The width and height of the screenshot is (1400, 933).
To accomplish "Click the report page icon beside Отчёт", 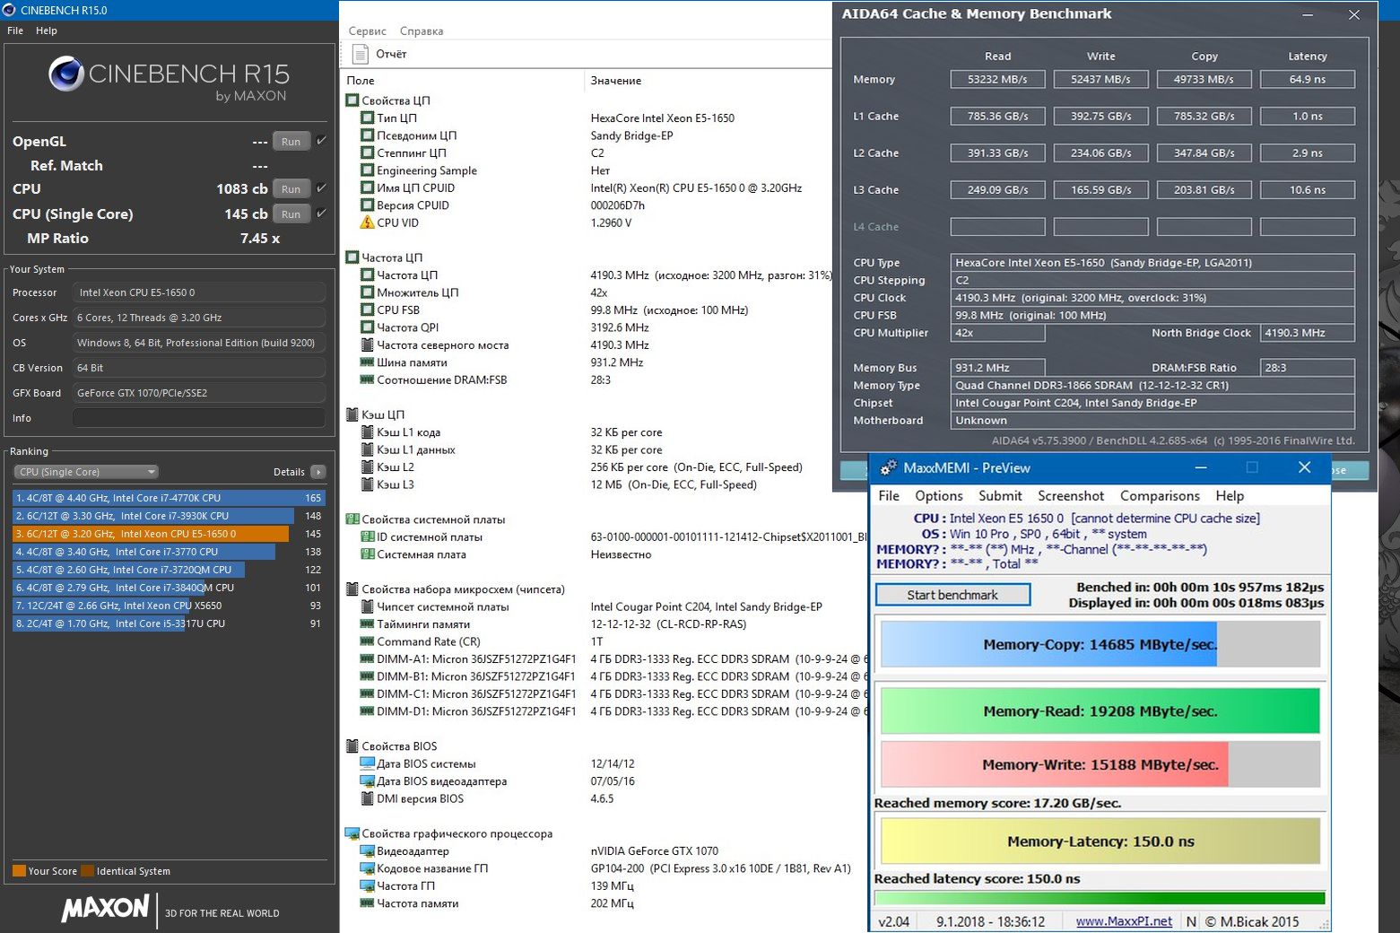I will click(361, 54).
